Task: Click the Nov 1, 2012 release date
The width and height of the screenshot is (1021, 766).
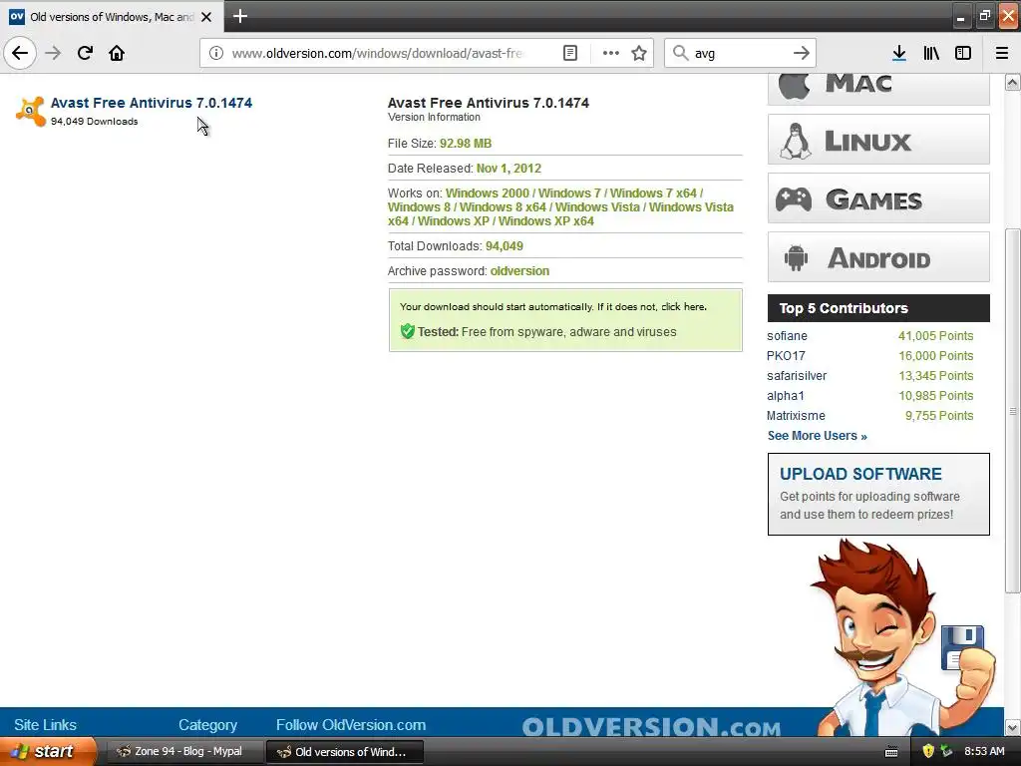Action: click(x=509, y=168)
